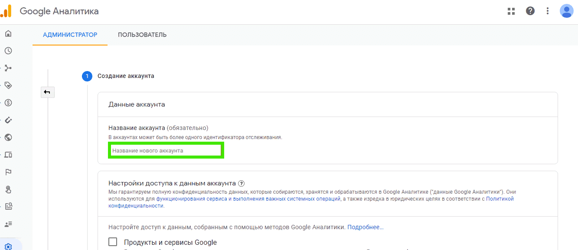Select the branching arrows icon in the sidebar
The image size is (578, 250).
8,68
